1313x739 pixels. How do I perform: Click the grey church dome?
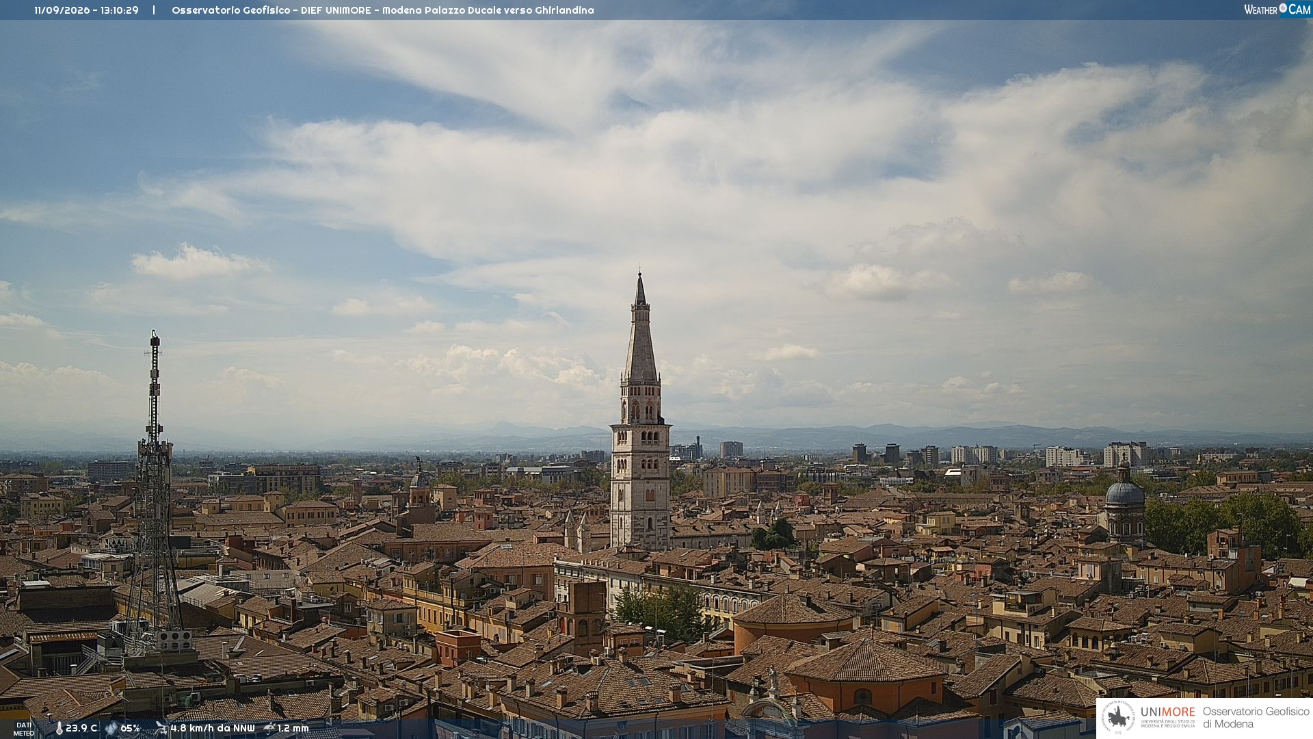[x=1124, y=492]
